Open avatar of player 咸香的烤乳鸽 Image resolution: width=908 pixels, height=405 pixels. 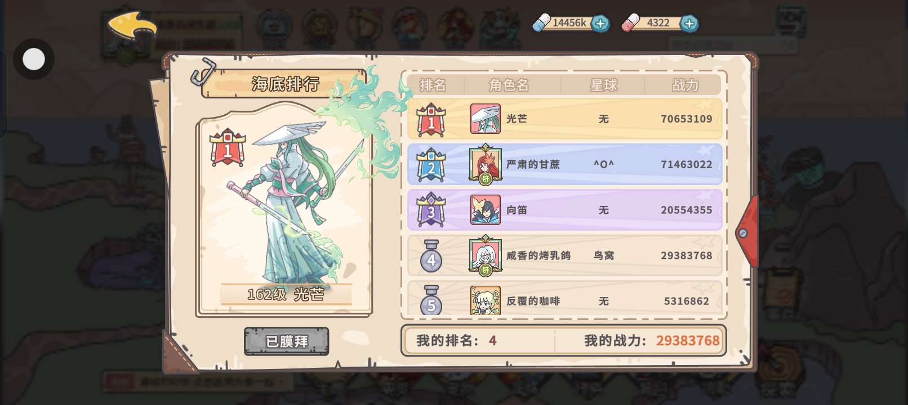tap(485, 255)
